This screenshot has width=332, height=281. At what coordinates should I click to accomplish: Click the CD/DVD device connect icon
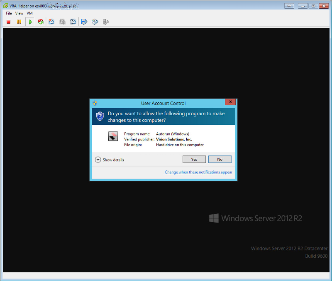coord(95,22)
